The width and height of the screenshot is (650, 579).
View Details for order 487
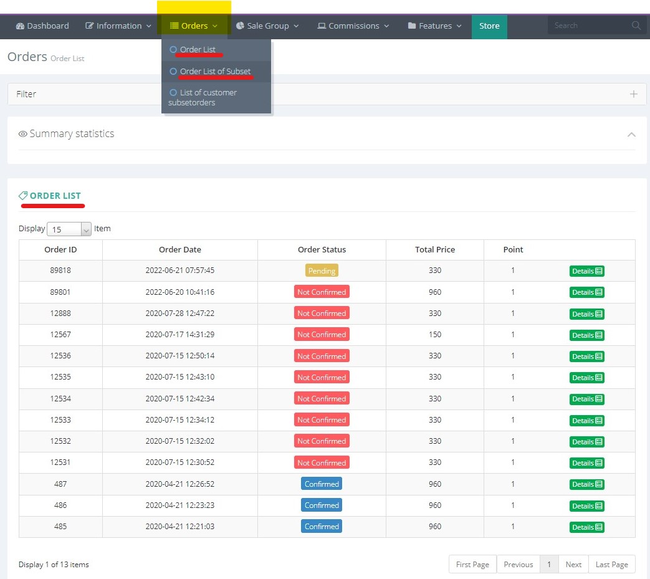coord(586,484)
